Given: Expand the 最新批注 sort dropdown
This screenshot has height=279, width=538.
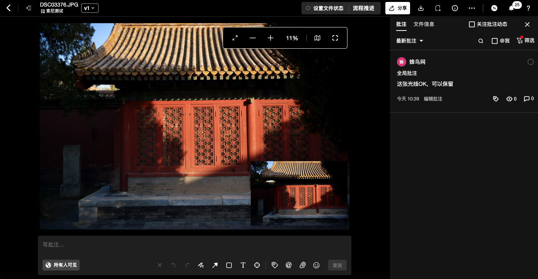Looking at the screenshot, I should 410,41.
